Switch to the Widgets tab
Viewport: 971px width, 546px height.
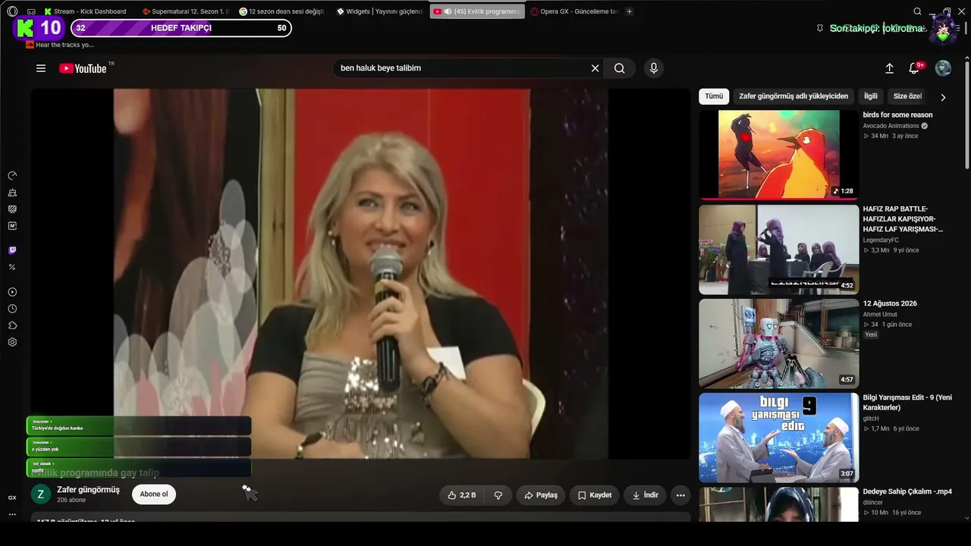[x=380, y=11]
